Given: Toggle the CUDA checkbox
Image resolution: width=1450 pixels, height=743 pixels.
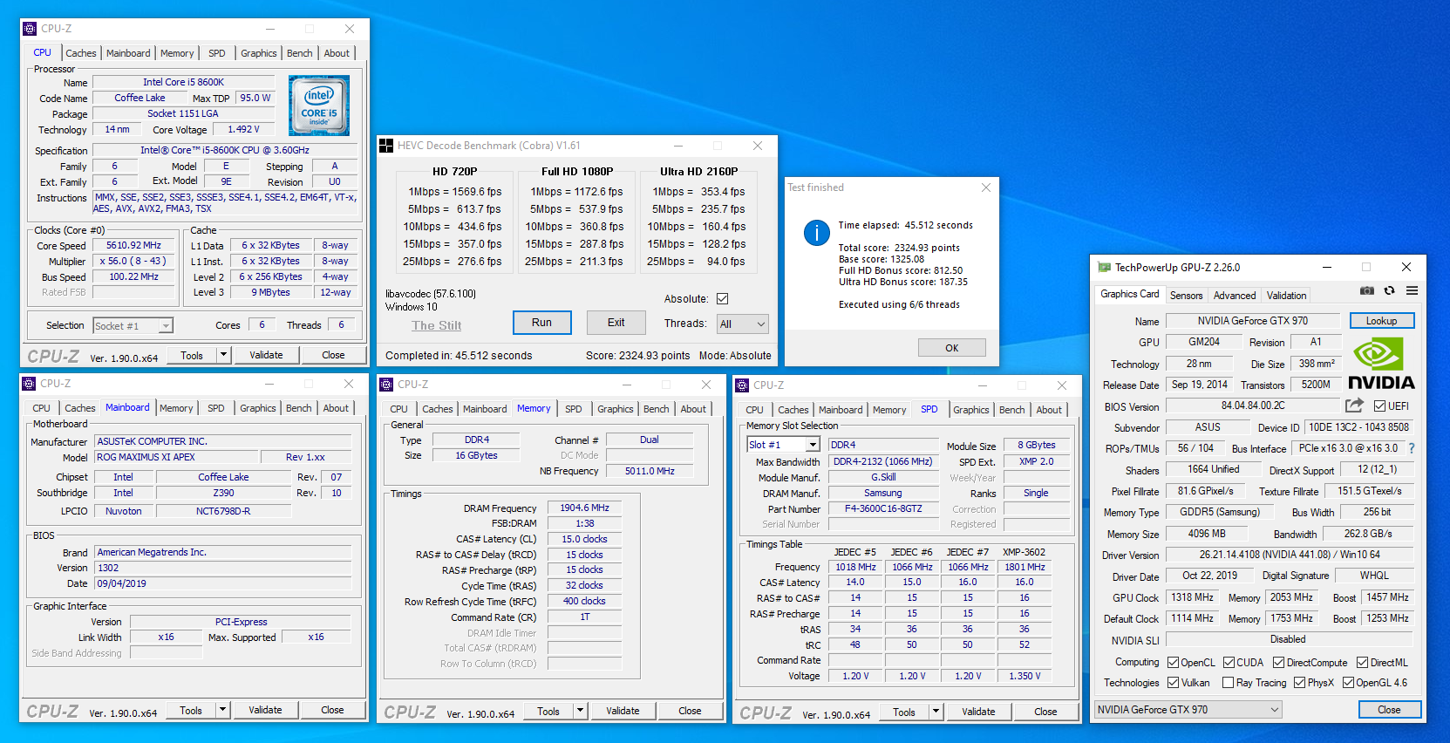Looking at the screenshot, I should coord(1229,663).
